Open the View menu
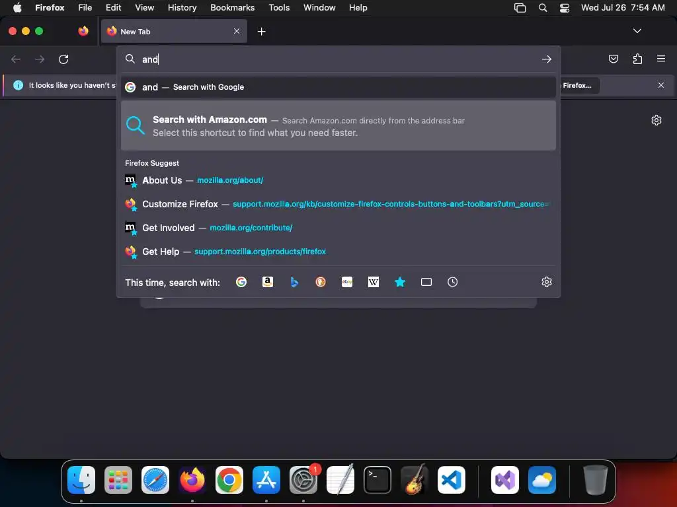Screen dimensions: 677x507 tap(144, 7)
